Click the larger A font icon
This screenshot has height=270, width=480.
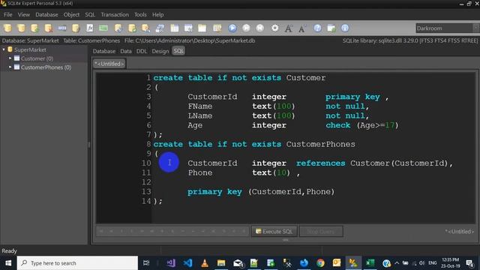click(x=288, y=28)
